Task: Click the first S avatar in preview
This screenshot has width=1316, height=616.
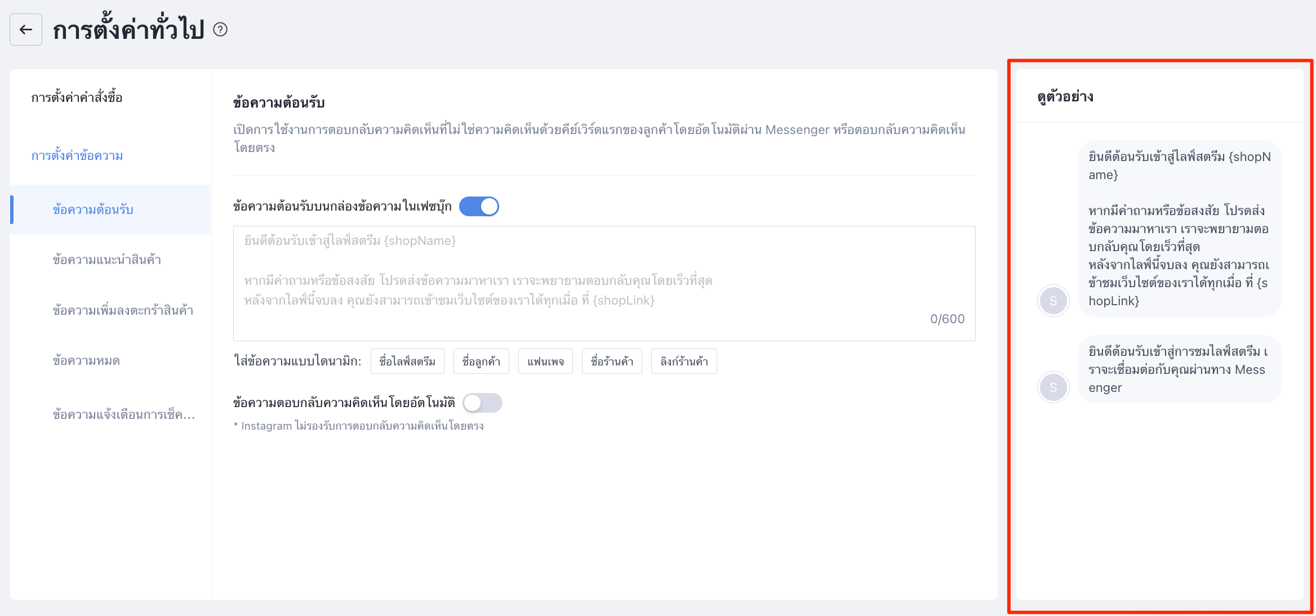Action: coord(1053,301)
